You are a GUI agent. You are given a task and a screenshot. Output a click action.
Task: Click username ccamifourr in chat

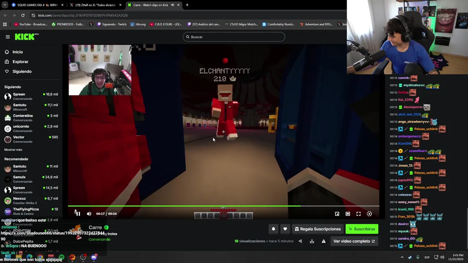coord(418,151)
